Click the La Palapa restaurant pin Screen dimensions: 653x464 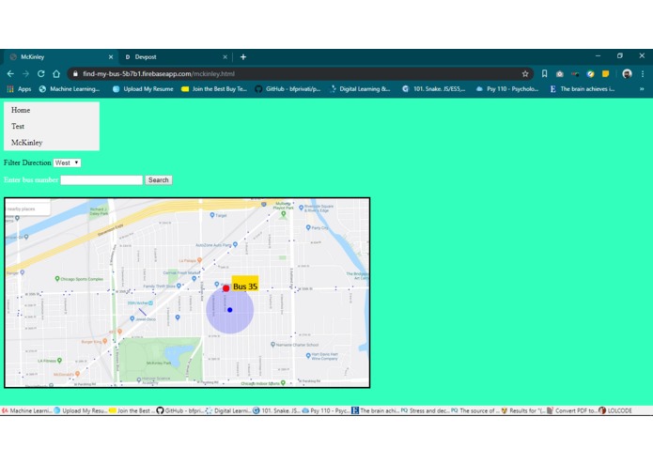click(199, 259)
